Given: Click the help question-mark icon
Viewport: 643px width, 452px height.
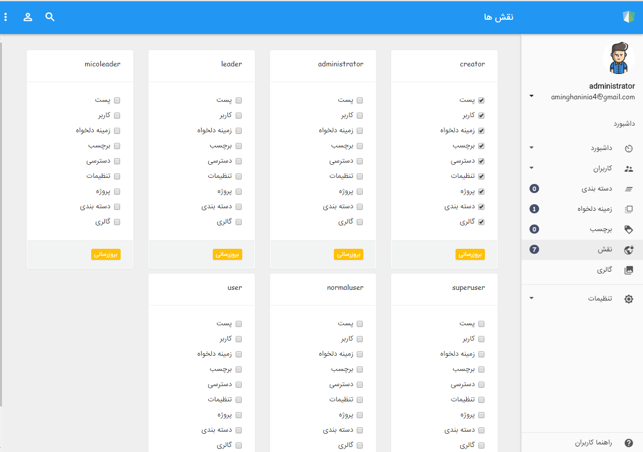Looking at the screenshot, I should click(629, 443).
